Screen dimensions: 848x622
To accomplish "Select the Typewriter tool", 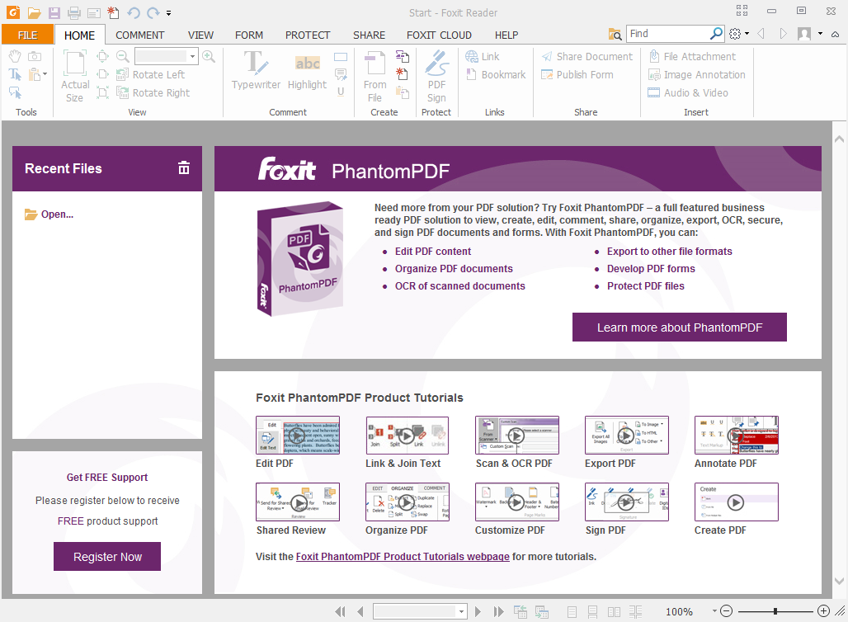I will tap(256, 70).
